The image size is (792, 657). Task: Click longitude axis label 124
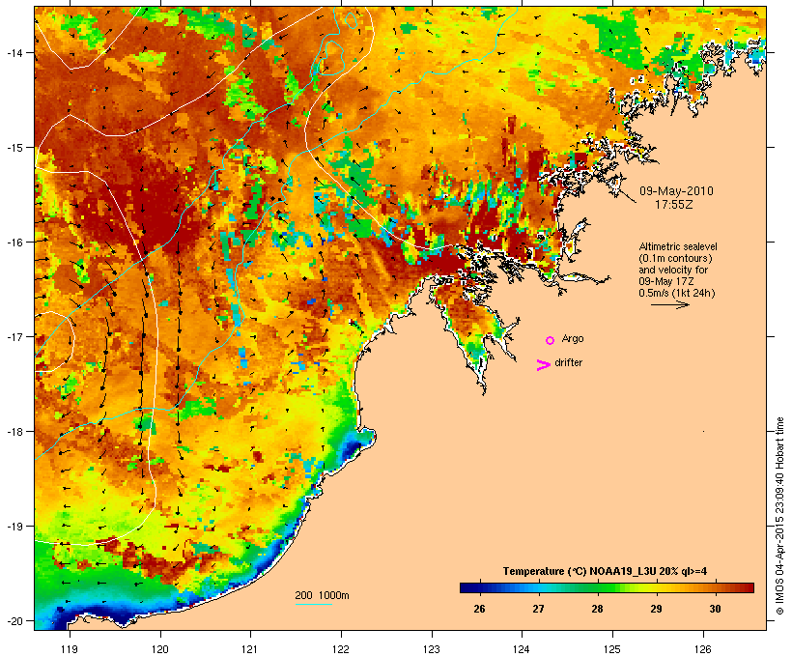coord(522,649)
